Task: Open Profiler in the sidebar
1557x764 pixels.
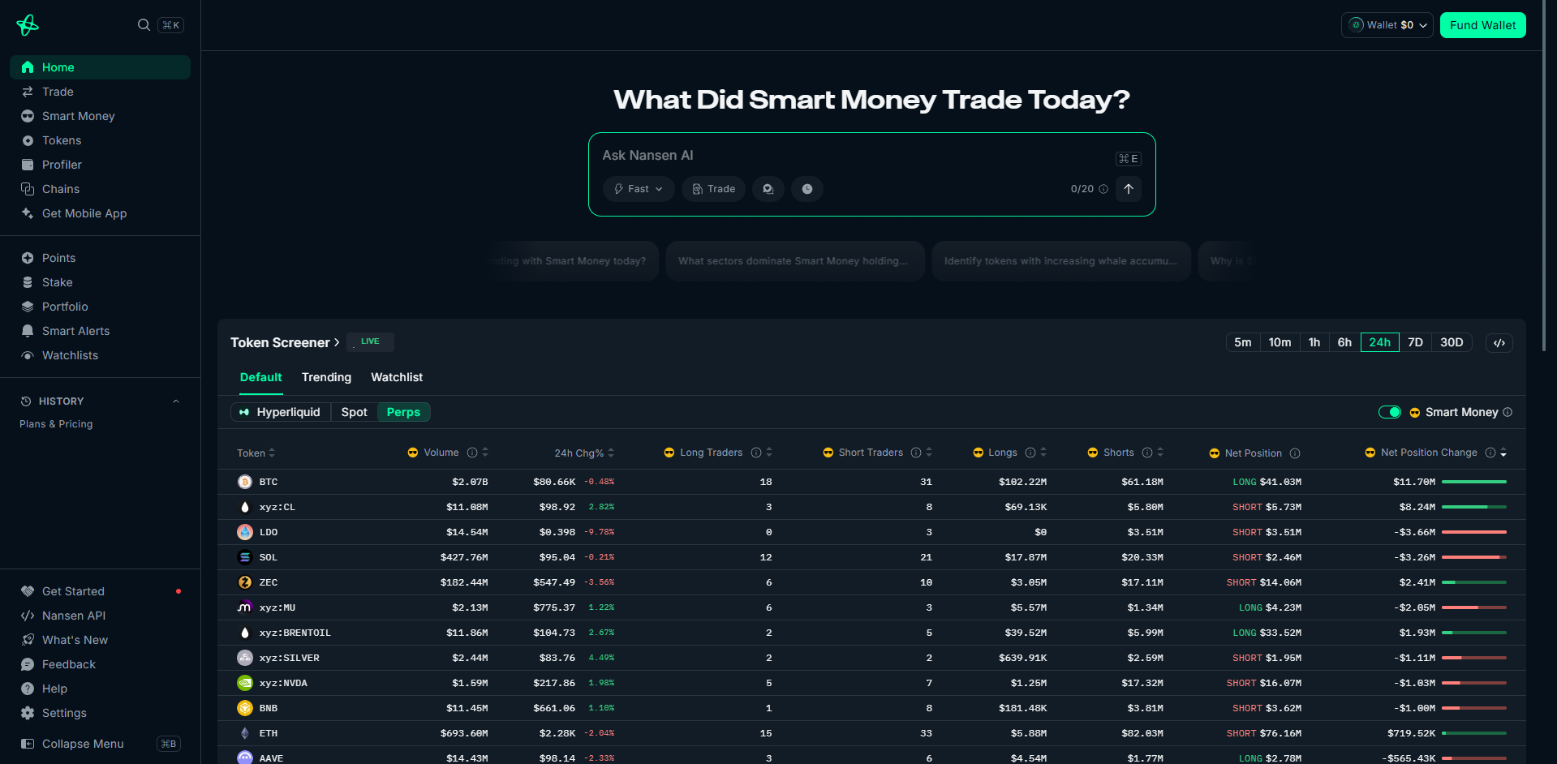Action: [100, 165]
